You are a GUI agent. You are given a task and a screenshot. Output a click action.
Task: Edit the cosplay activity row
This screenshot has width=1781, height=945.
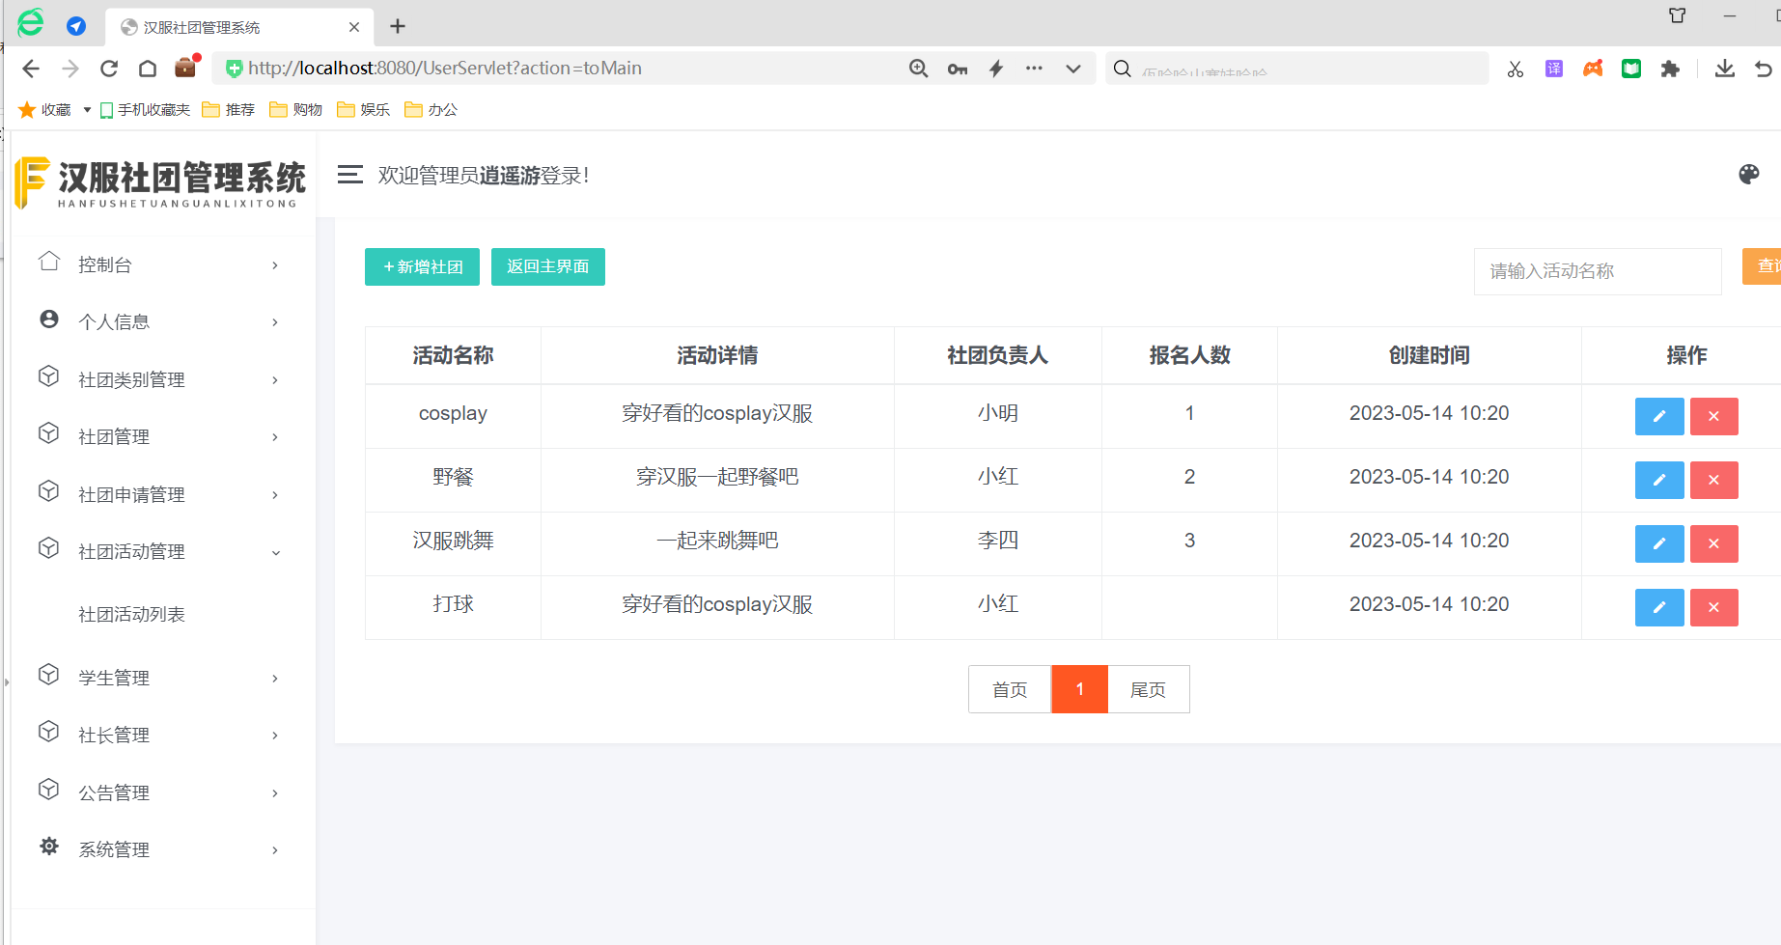[1659, 416]
